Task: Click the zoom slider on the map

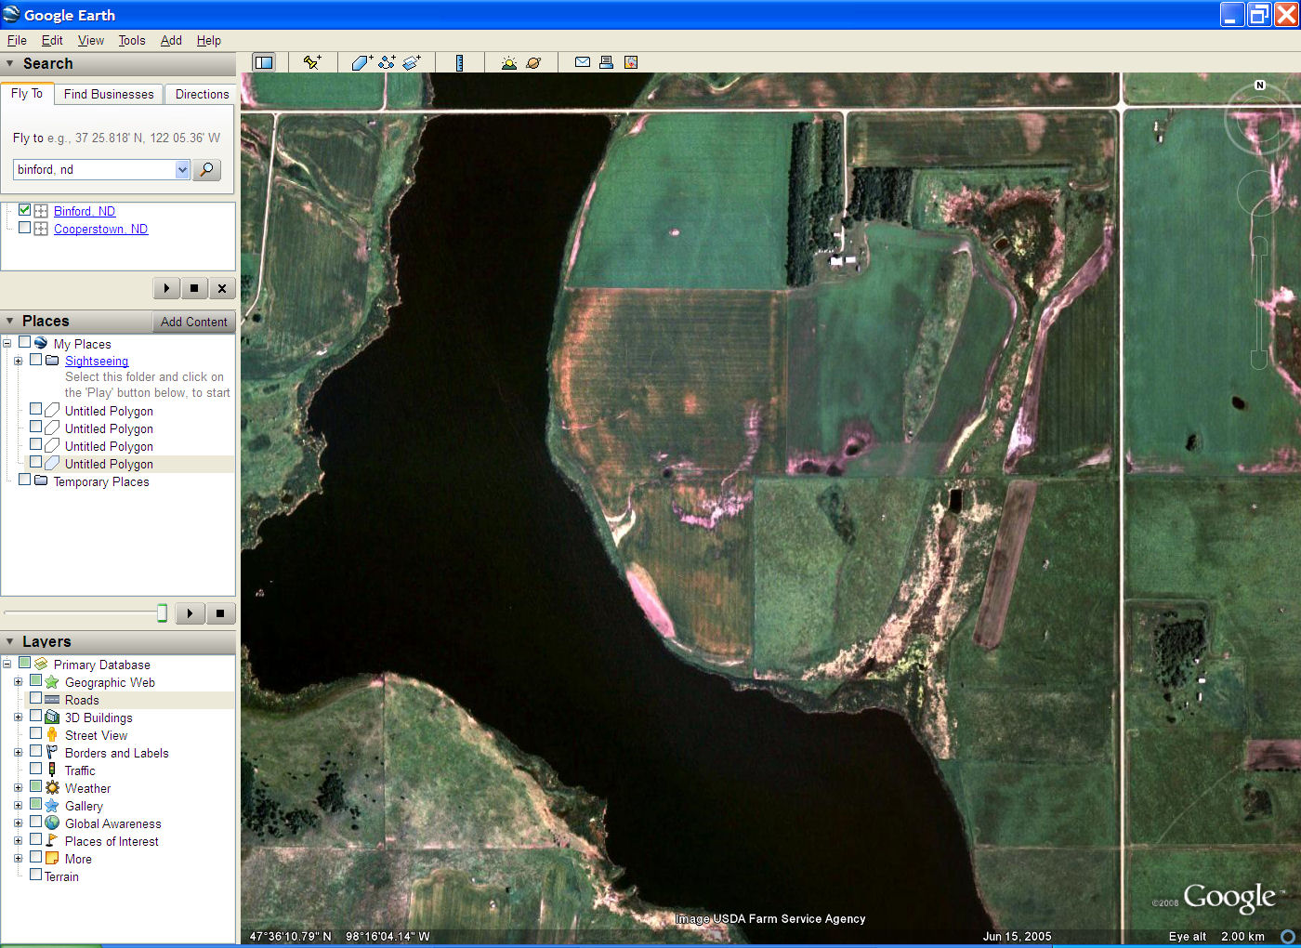Action: click(x=1259, y=302)
